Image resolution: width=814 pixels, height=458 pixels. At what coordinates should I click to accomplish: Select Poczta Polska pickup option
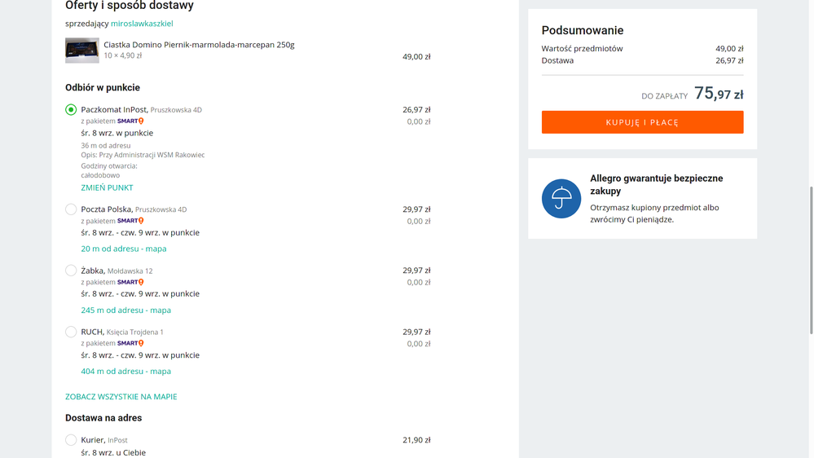(71, 209)
